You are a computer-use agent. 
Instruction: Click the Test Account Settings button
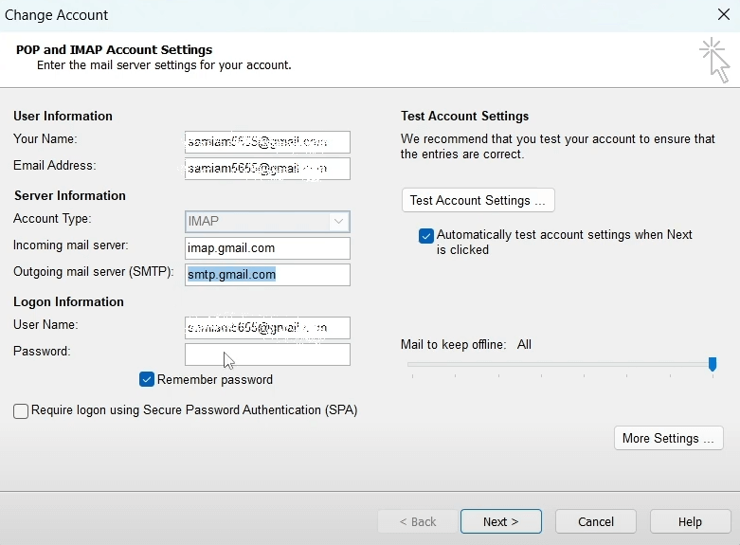478,201
